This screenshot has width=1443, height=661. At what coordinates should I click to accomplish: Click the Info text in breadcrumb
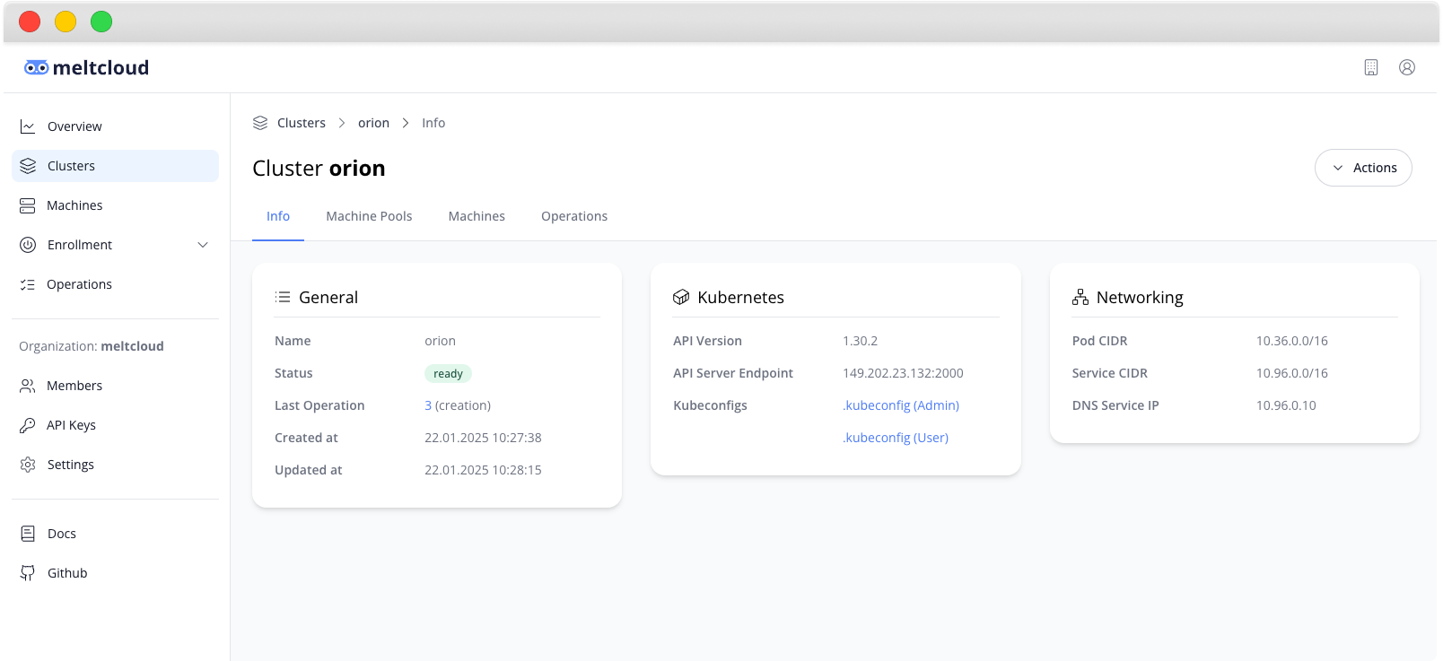[x=433, y=123]
